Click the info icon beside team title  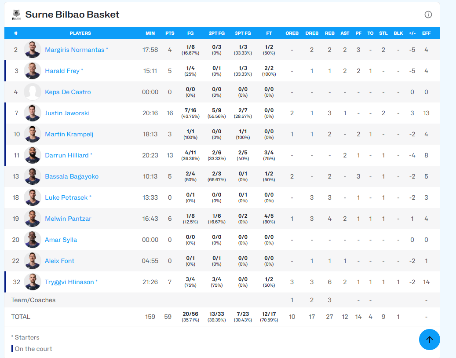(x=428, y=15)
